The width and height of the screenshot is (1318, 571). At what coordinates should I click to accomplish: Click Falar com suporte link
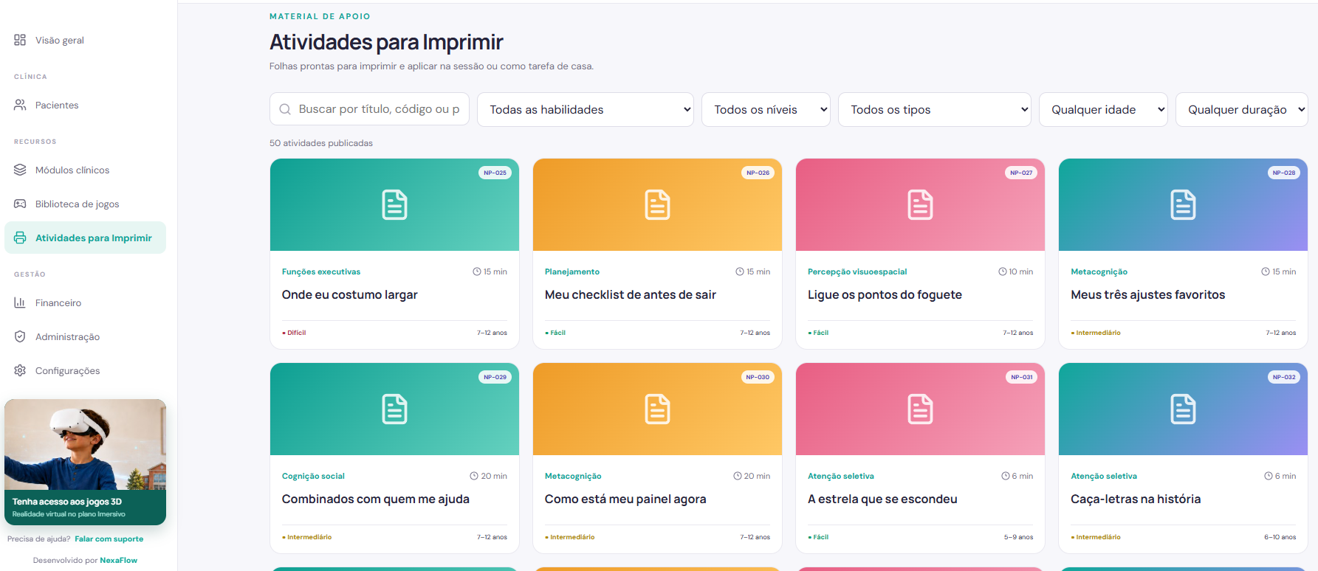point(109,539)
